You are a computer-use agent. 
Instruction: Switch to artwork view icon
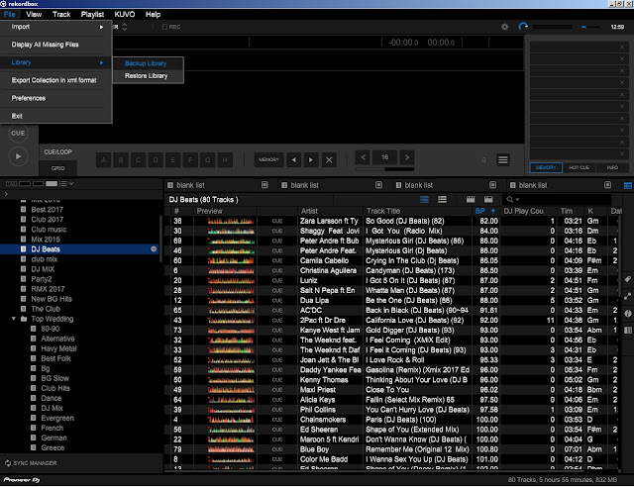[x=471, y=200]
